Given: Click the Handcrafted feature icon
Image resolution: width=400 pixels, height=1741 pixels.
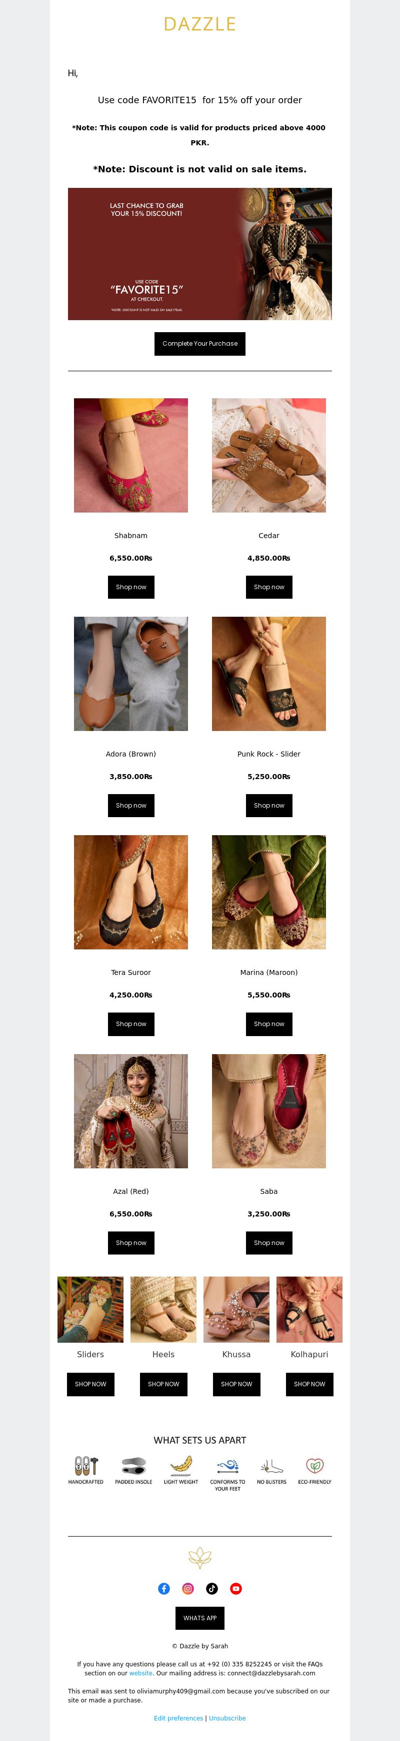Looking at the screenshot, I should point(85,1465).
